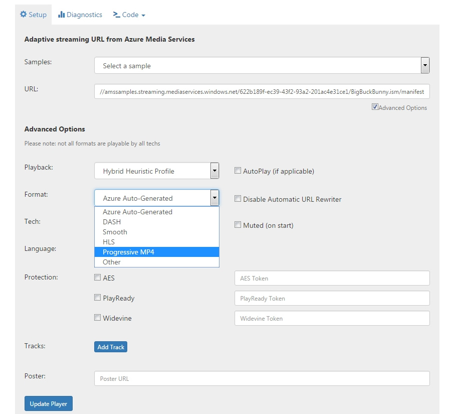The image size is (452, 414).
Task: Enable AutoPlay checkbox
Action: click(x=238, y=171)
